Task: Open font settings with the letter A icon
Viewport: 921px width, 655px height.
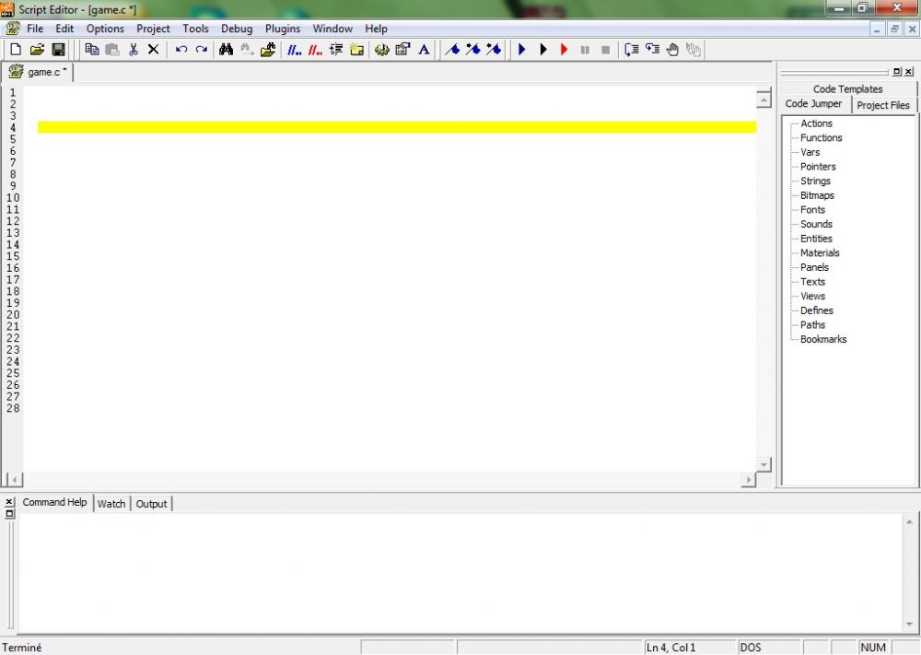Action: (x=424, y=50)
